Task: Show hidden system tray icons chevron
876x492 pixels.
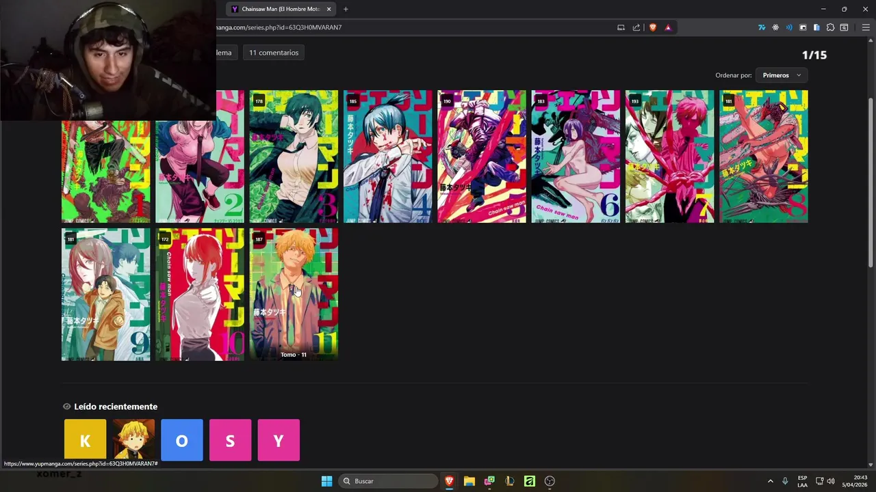Action: [x=770, y=481]
